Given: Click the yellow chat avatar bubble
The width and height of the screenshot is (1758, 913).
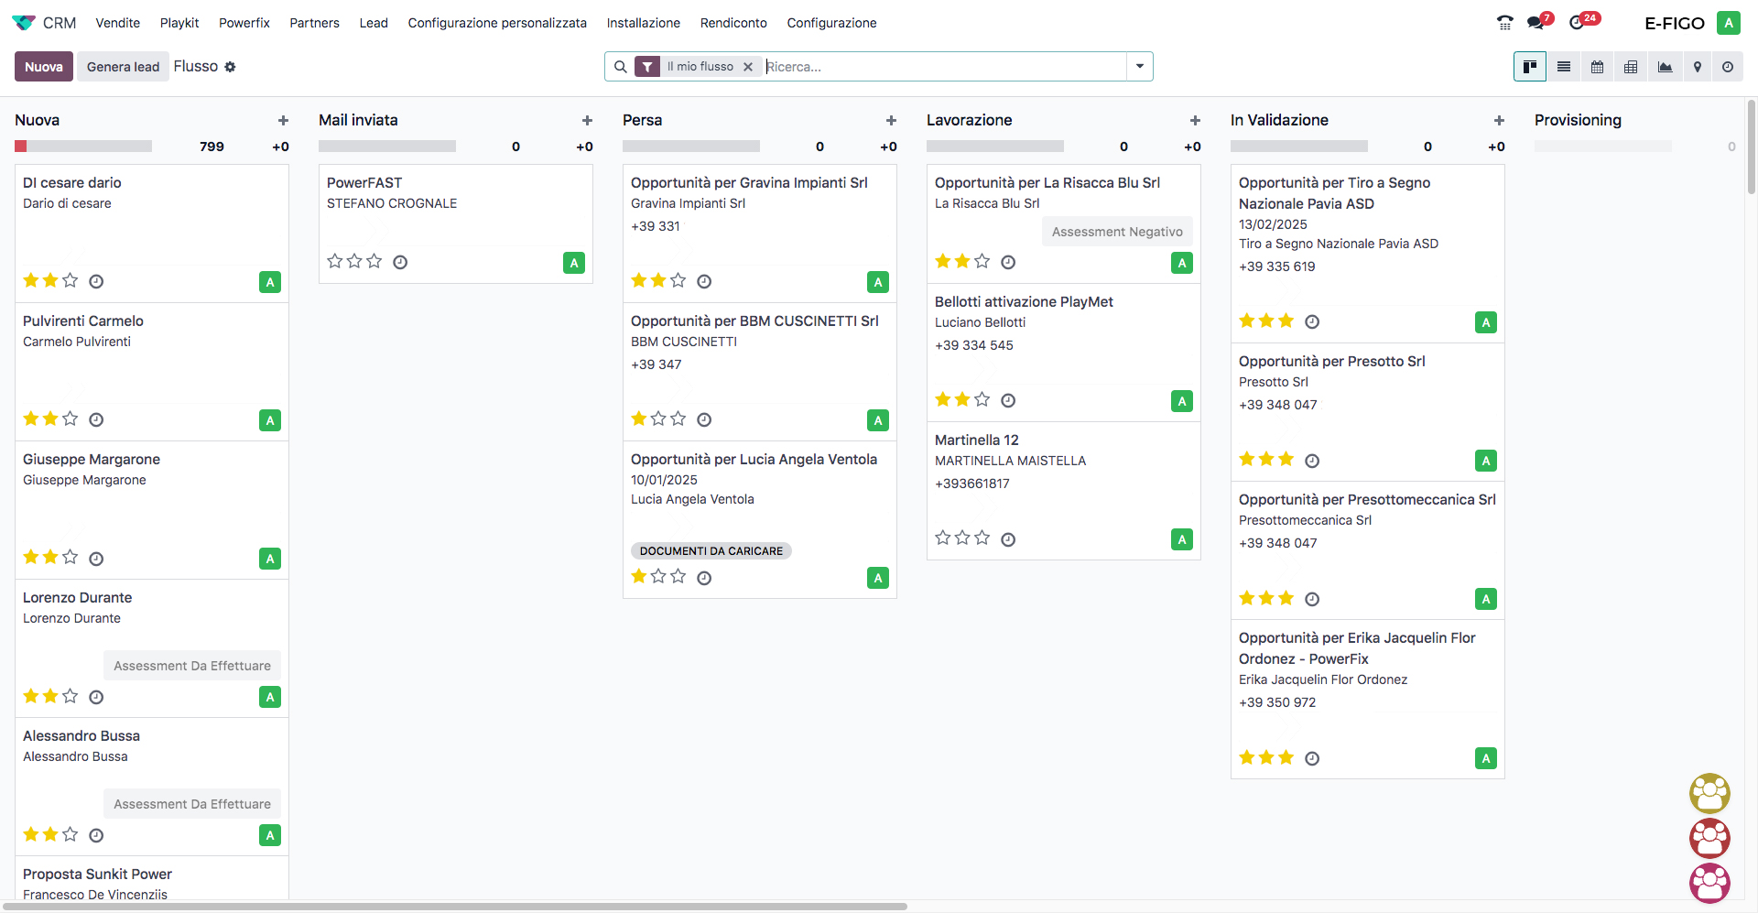Looking at the screenshot, I should [x=1709, y=794].
